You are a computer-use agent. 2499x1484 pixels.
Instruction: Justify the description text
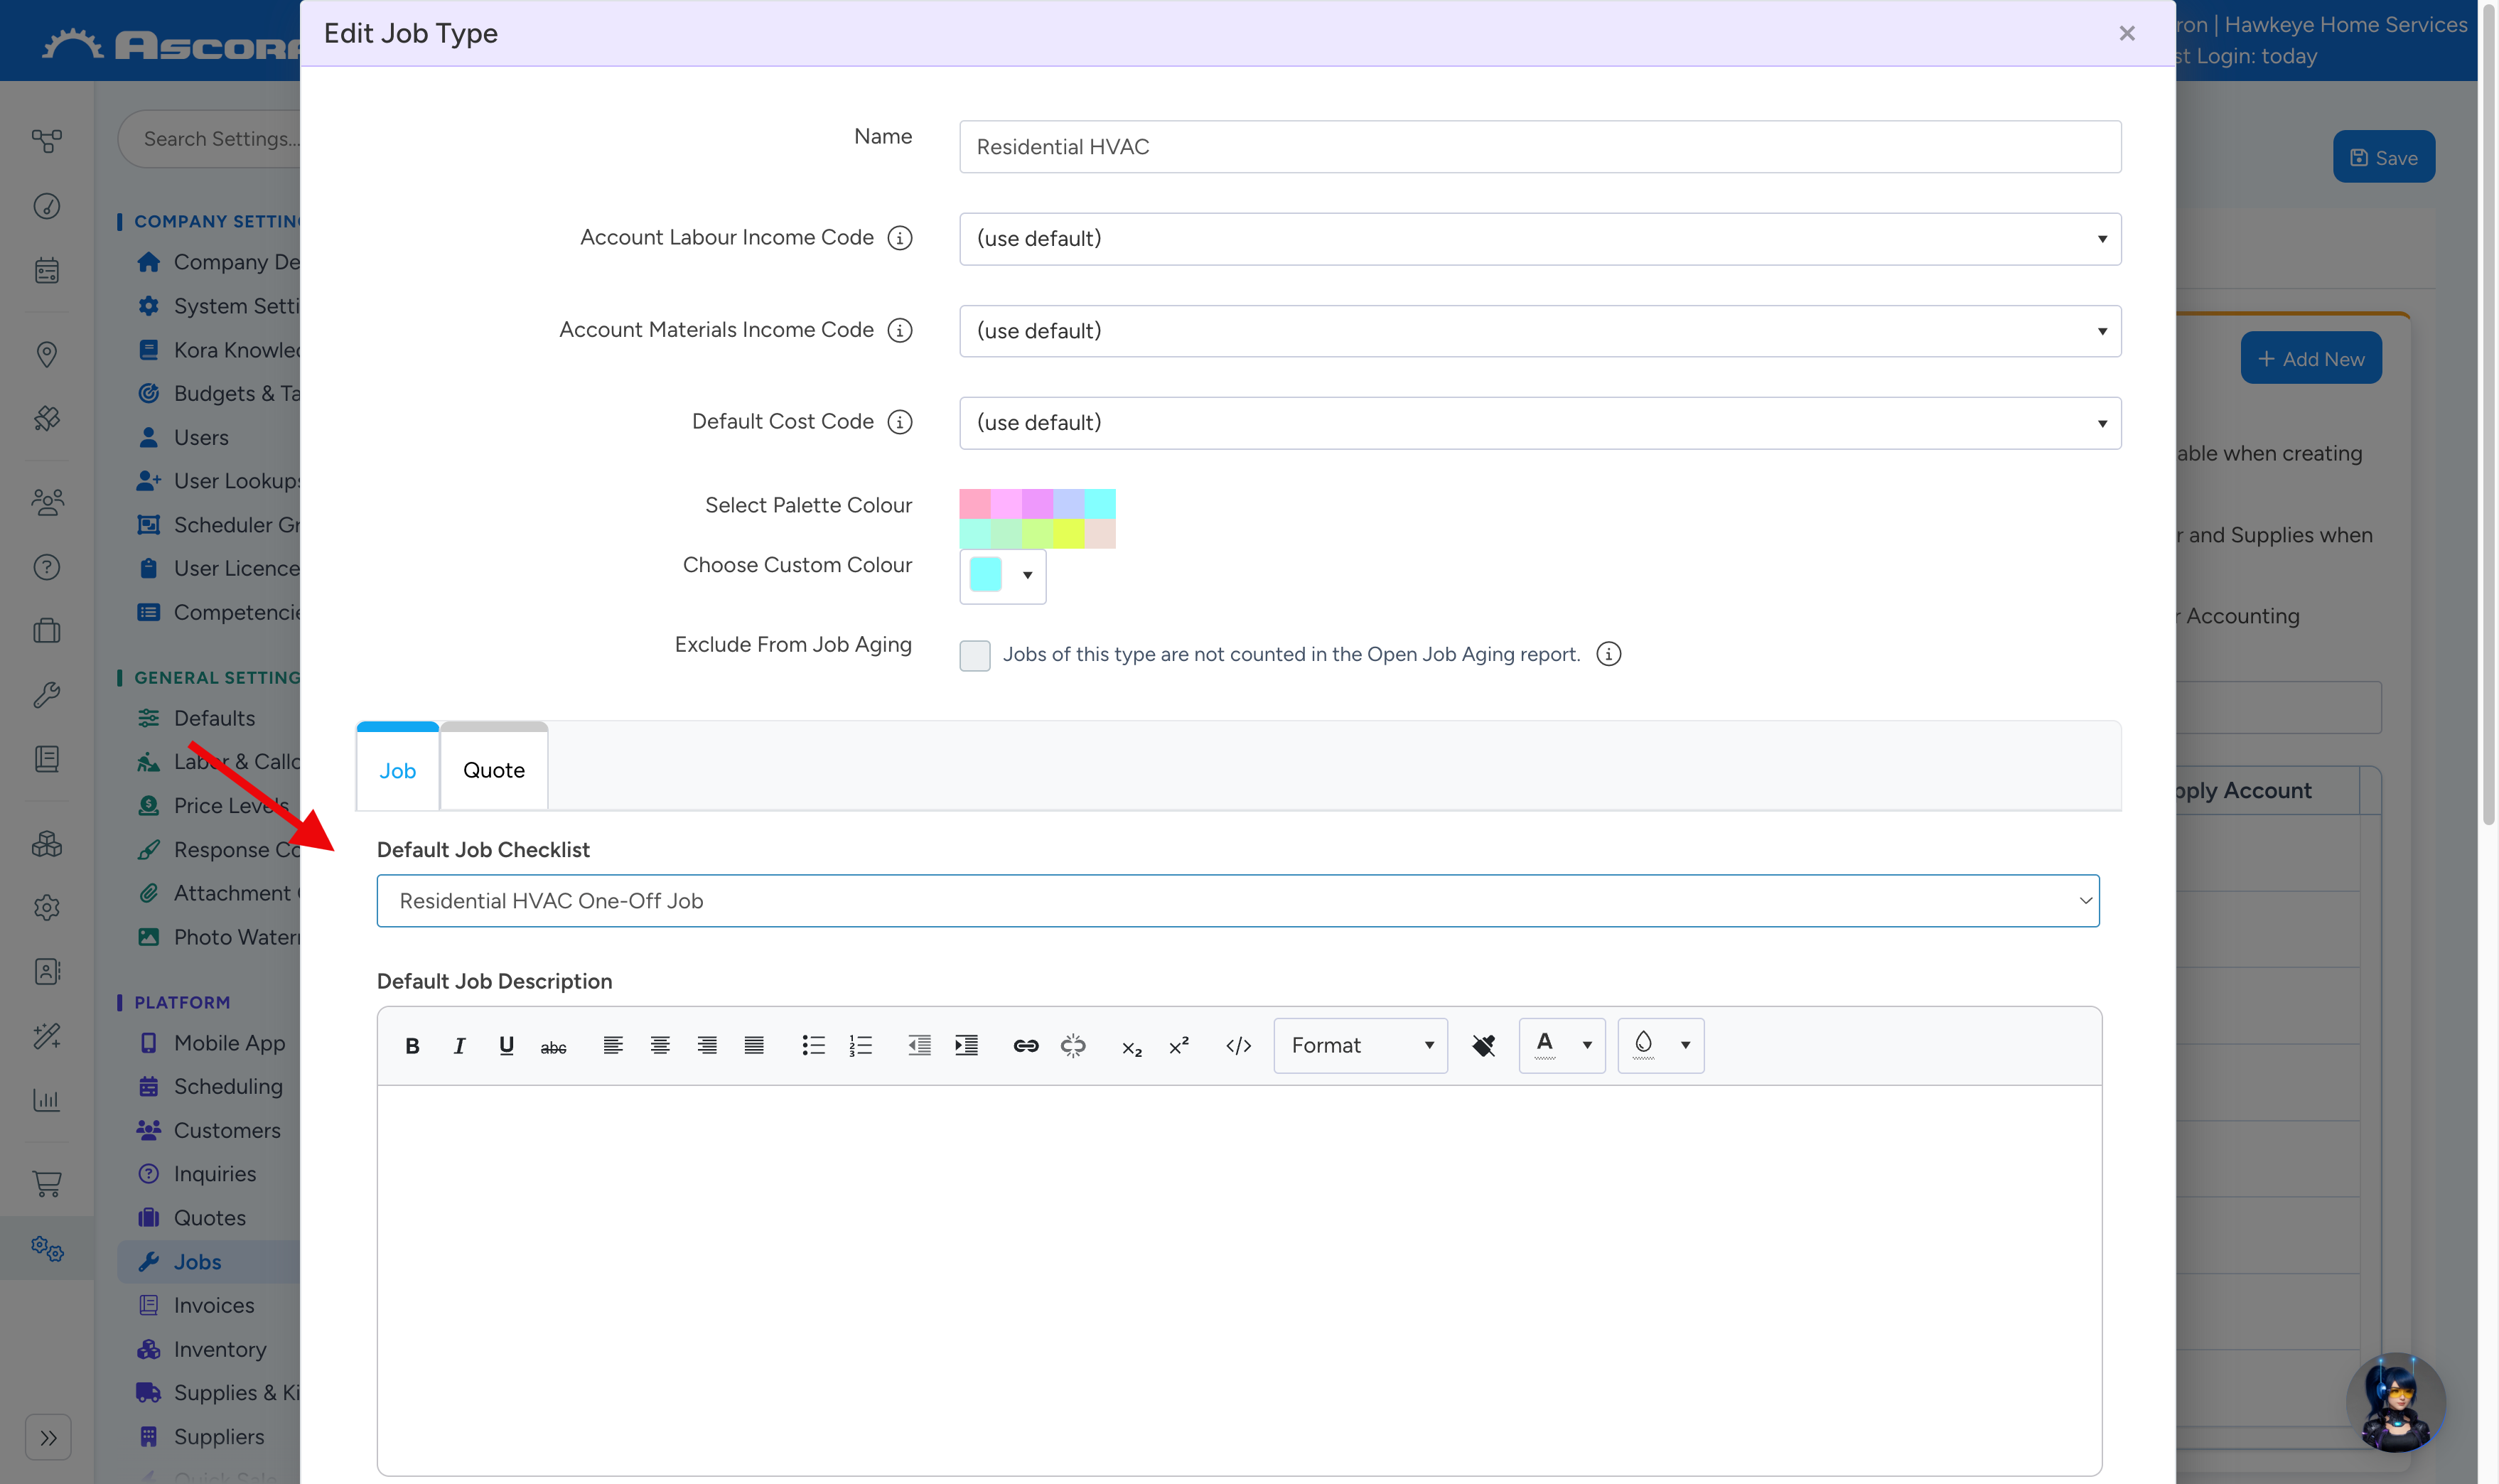pos(754,1046)
